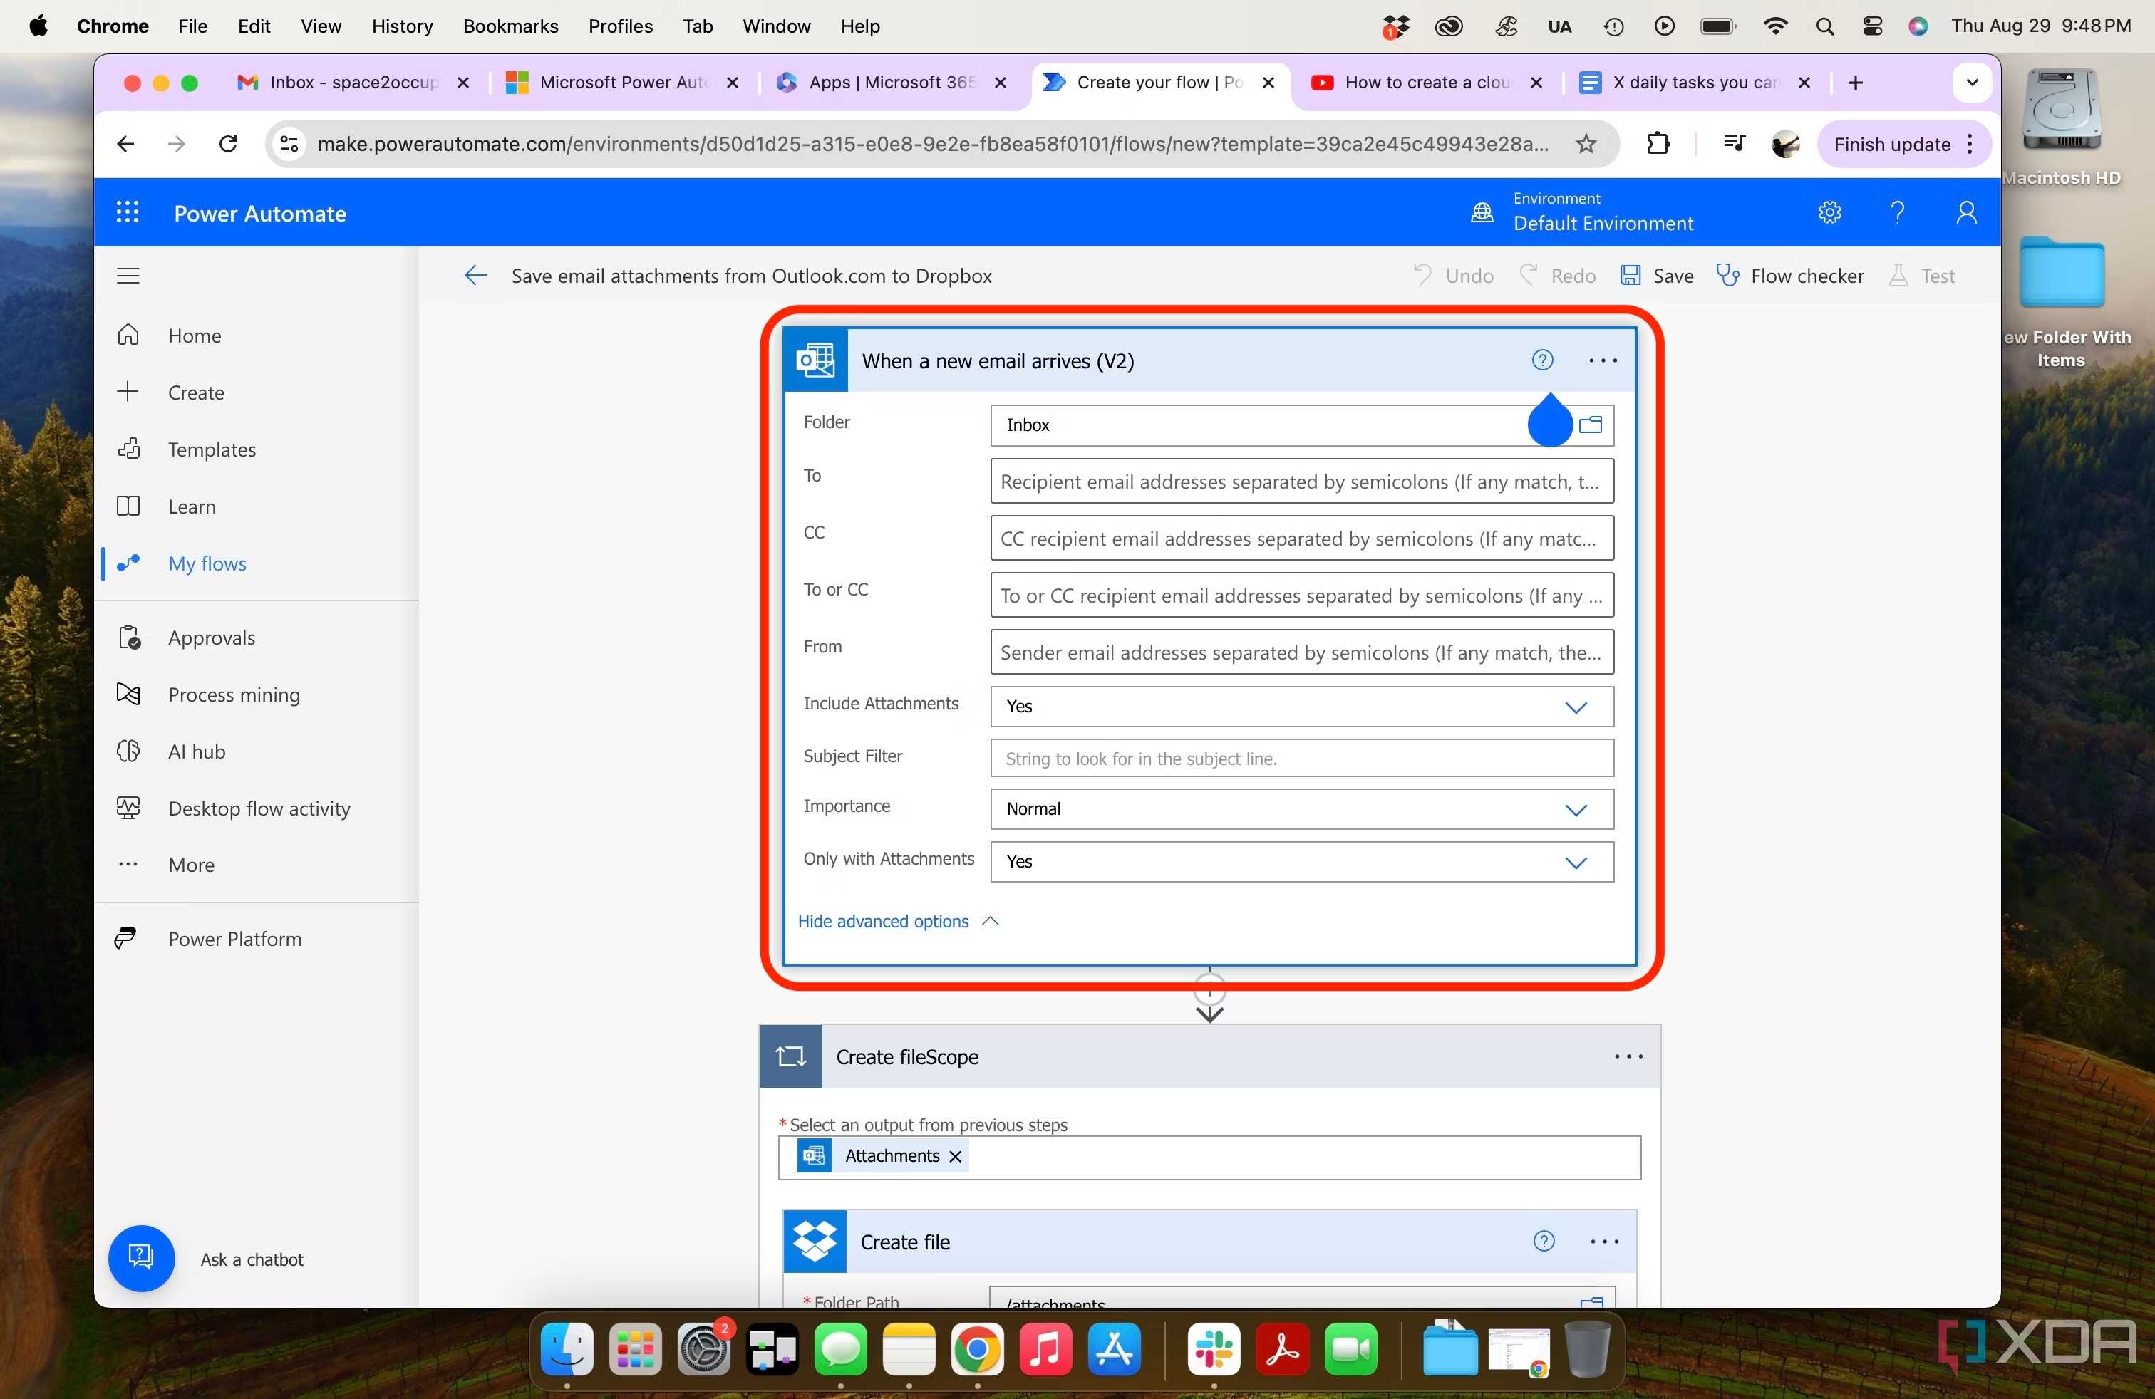
Task: Click the Finish update button
Action: click(x=1891, y=144)
